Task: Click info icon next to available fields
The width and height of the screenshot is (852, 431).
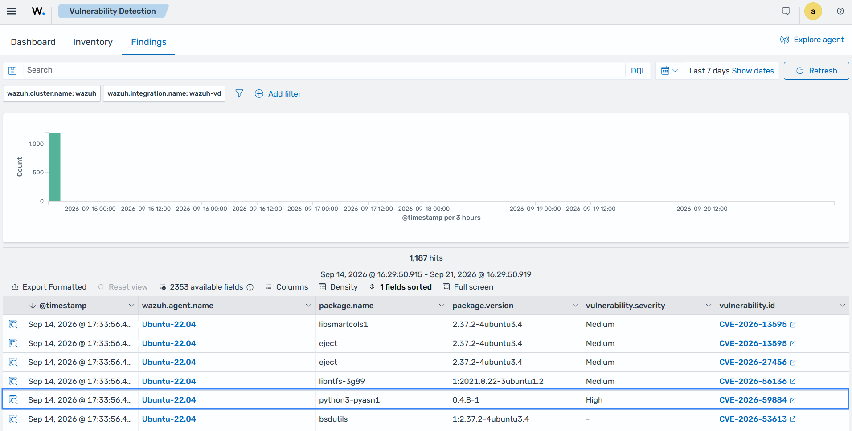Action: click(x=250, y=287)
